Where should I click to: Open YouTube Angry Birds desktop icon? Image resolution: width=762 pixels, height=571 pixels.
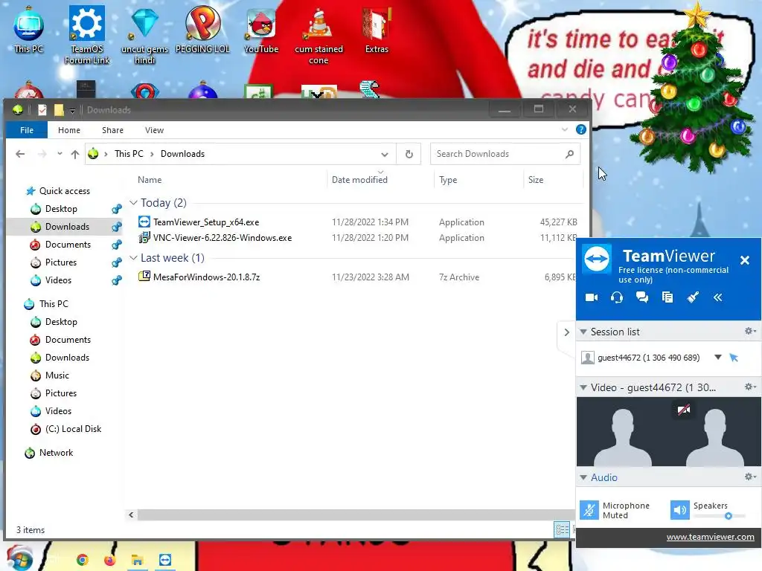[x=261, y=30]
